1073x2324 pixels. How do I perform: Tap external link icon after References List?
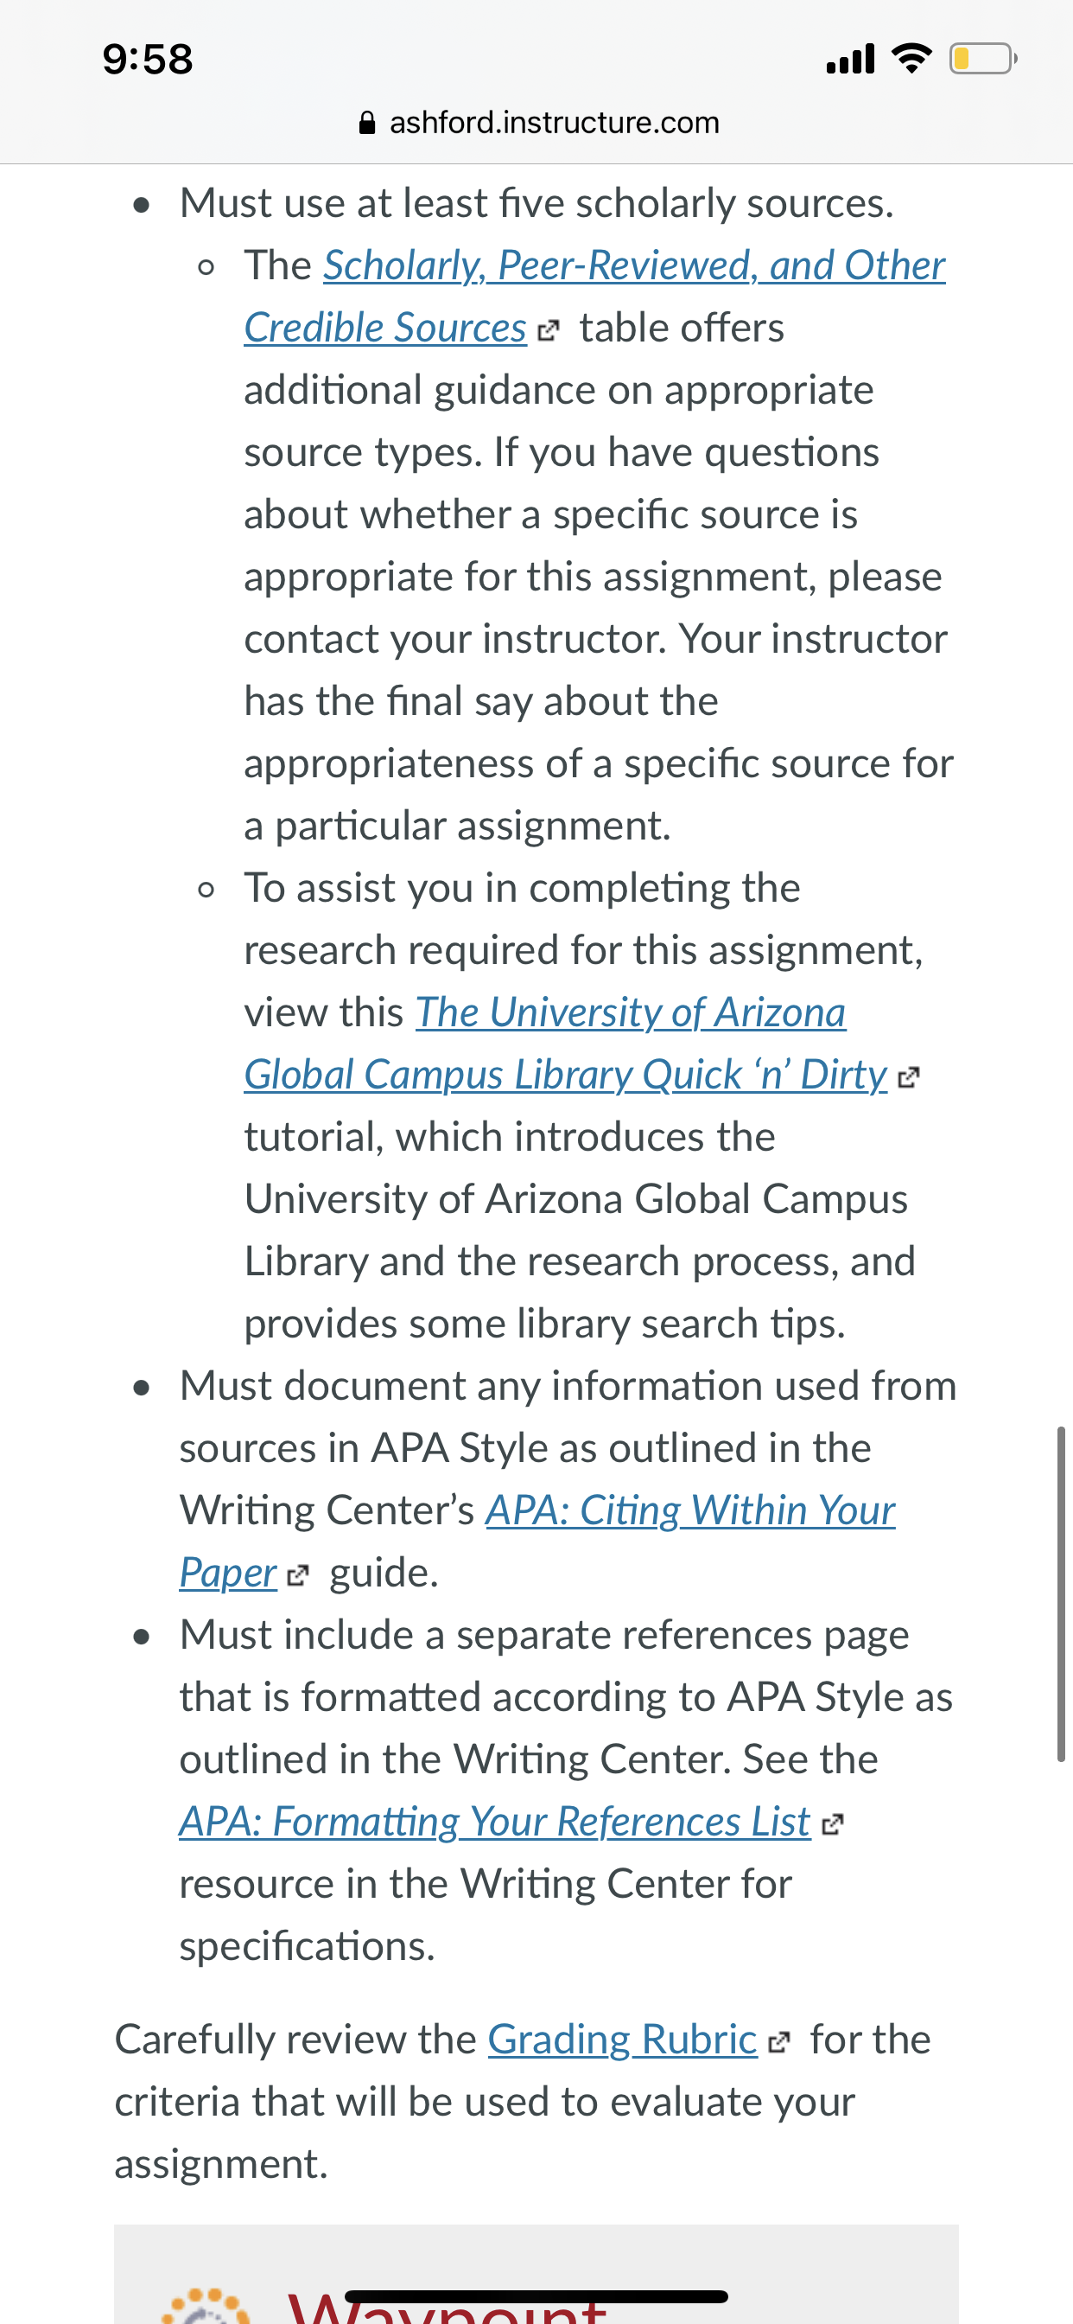[x=832, y=1824]
